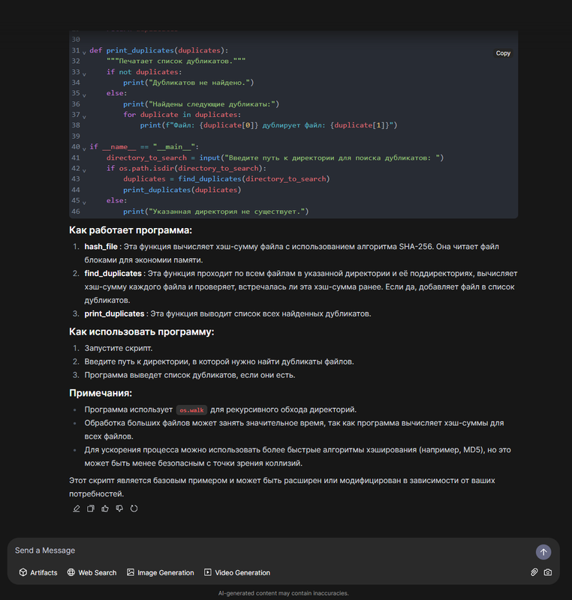
Task: Collapse code fold arrow at line 40
Action: click(x=84, y=148)
